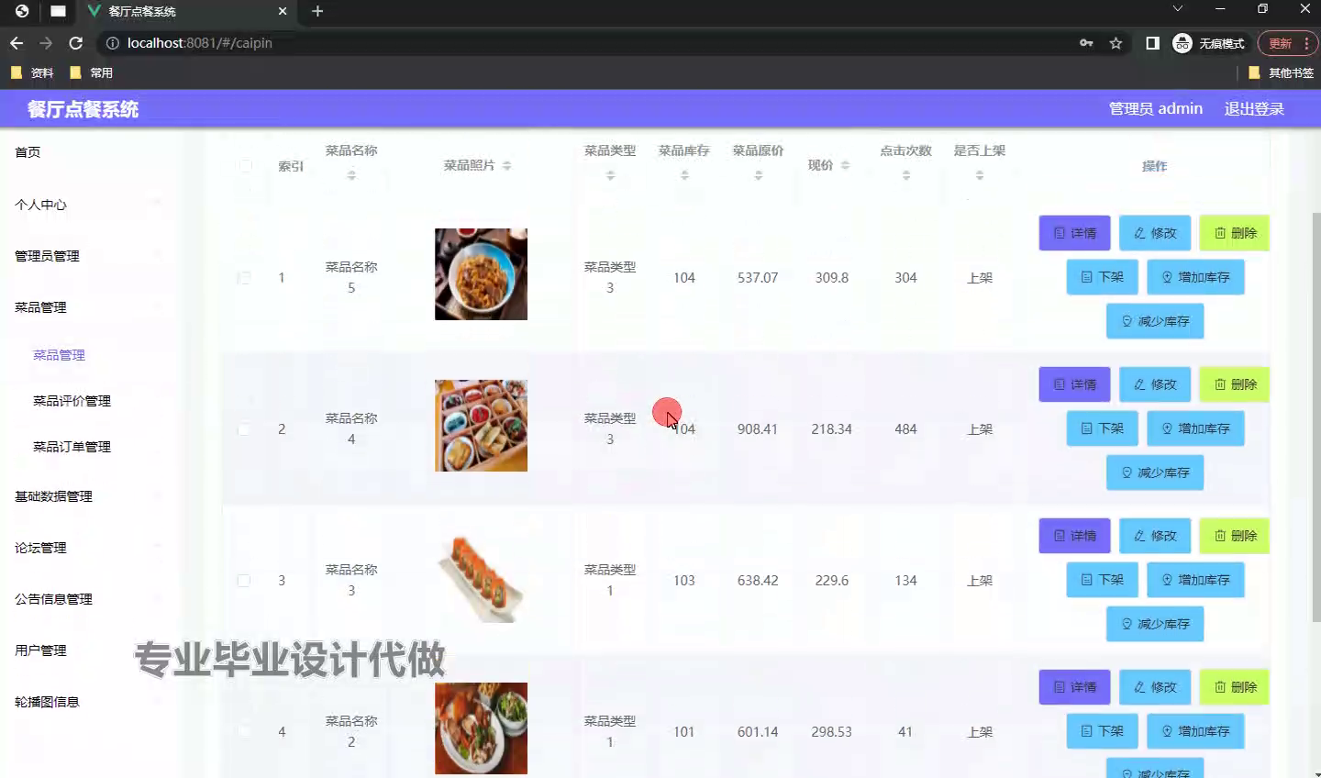Click 修改 for dish 菜品名称5
1321x778 pixels.
pos(1154,233)
